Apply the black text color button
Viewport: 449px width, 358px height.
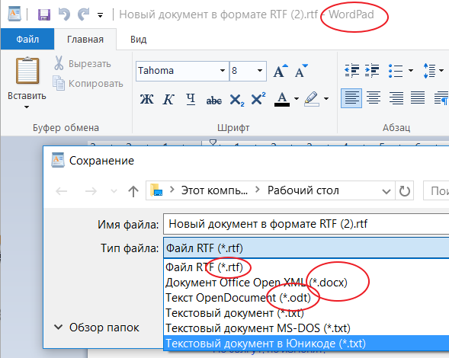click(x=282, y=99)
